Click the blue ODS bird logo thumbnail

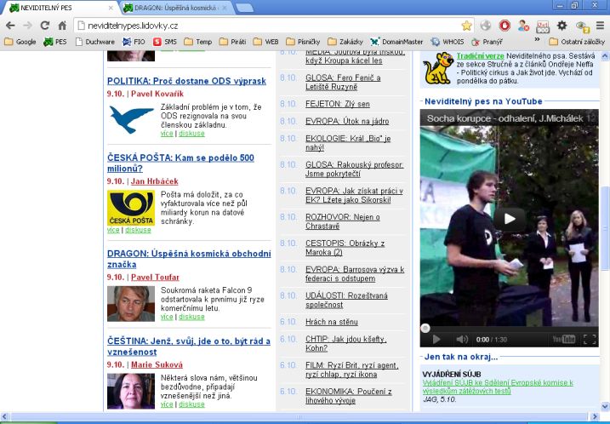tap(131, 119)
